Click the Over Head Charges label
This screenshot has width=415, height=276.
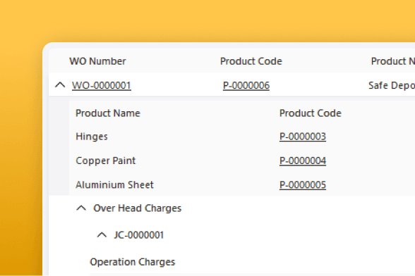(x=138, y=208)
